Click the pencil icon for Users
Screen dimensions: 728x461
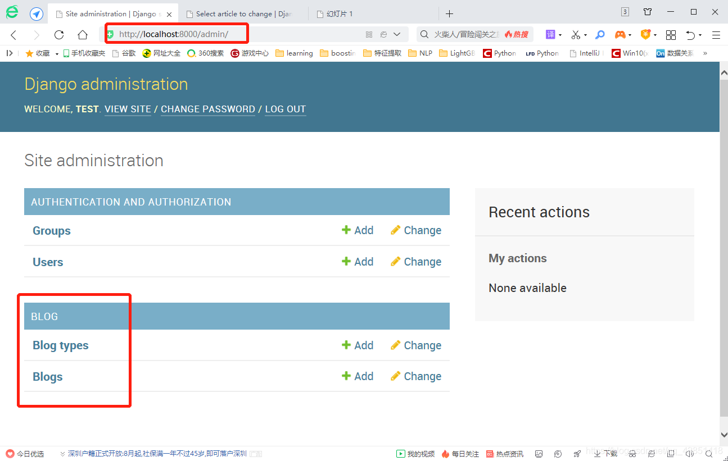point(395,262)
